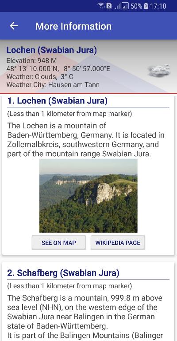The image size is (177, 341).
Task: Tap the 1. Lochen (Swabian Jura) heading
Action: coord(57,101)
